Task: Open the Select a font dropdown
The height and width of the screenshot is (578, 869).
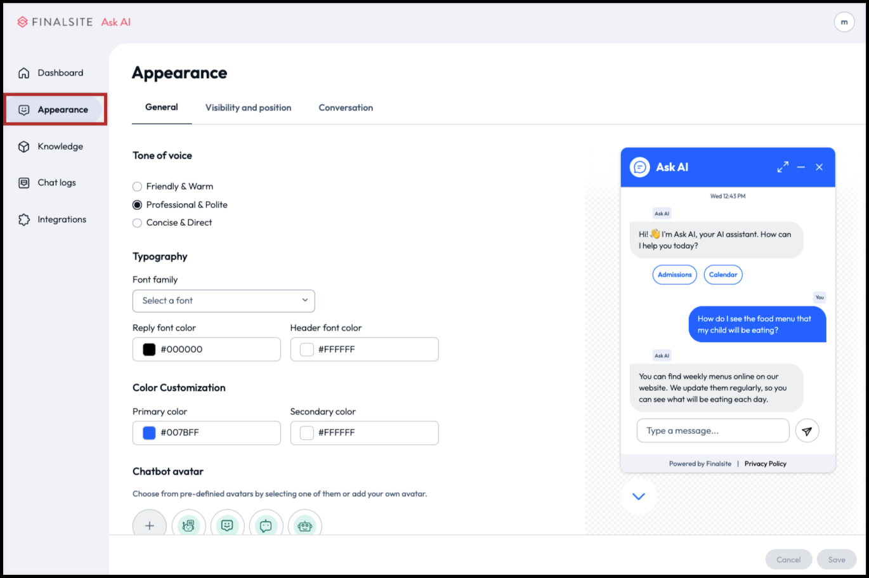Action: (x=223, y=301)
